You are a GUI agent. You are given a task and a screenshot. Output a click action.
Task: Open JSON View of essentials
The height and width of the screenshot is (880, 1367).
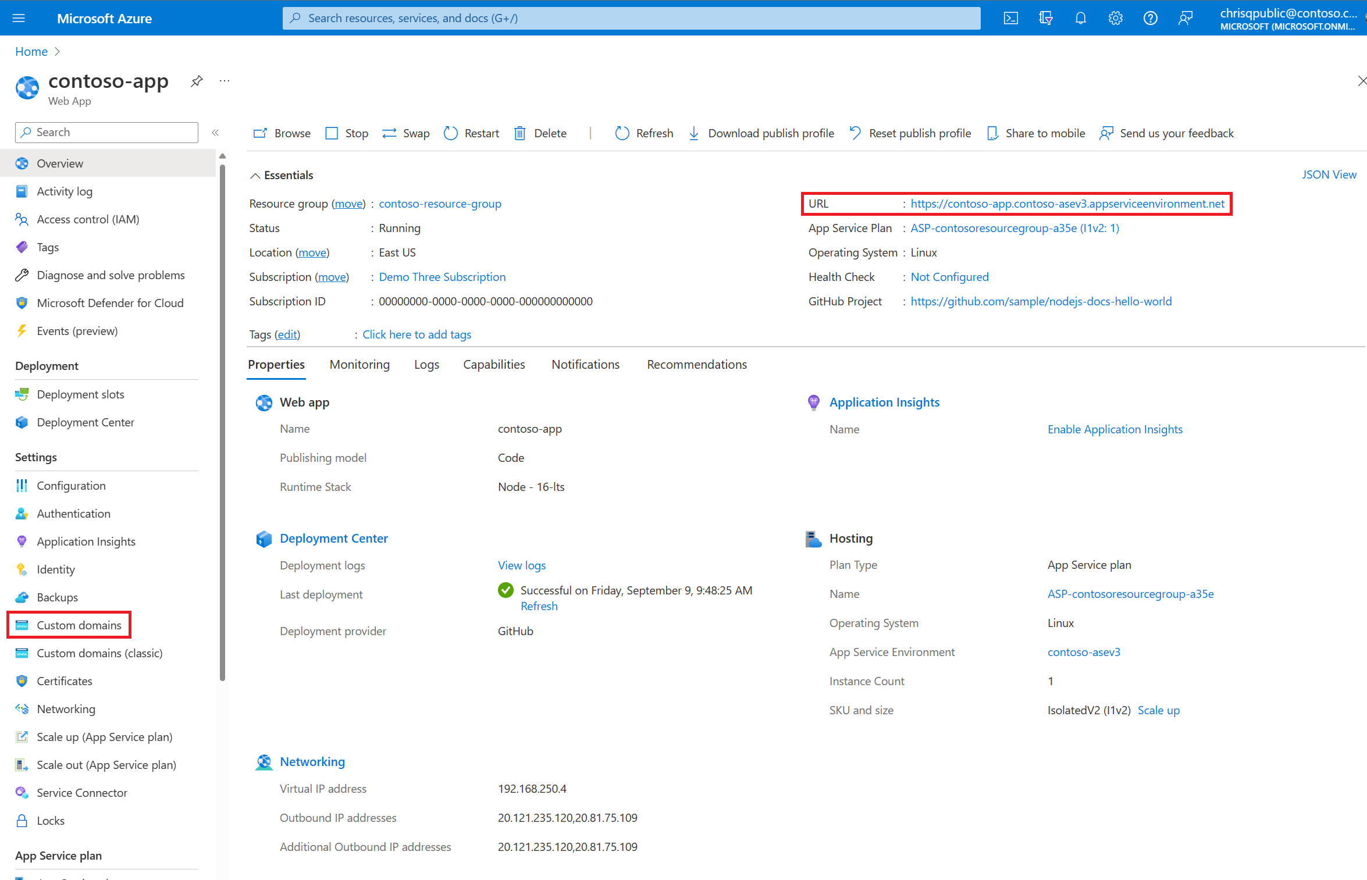point(1329,174)
